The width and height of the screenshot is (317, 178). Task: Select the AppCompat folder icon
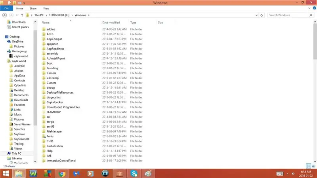point(44,39)
